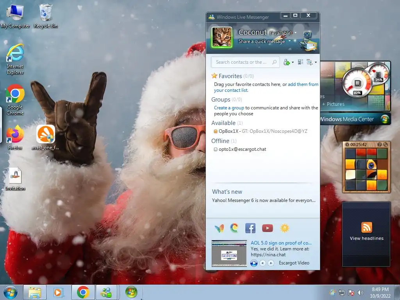Click the robot email mascot icon
Image resolution: width=400 pixels, height=300 pixels.
pos(309,40)
